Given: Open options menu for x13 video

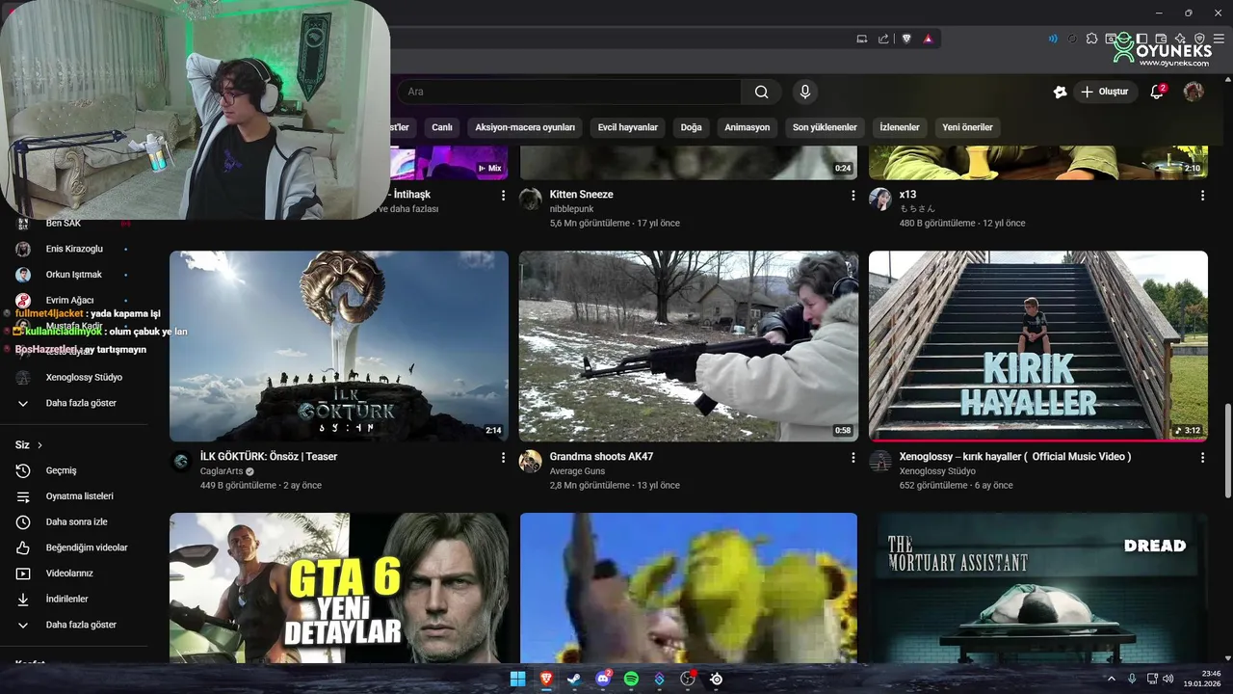Looking at the screenshot, I should (1202, 195).
